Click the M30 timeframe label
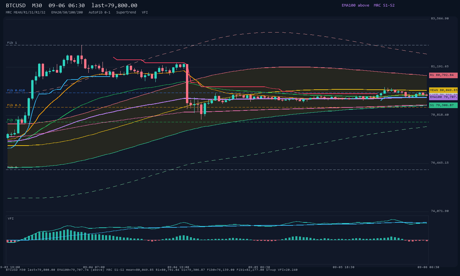 pyautogui.click(x=37, y=5)
